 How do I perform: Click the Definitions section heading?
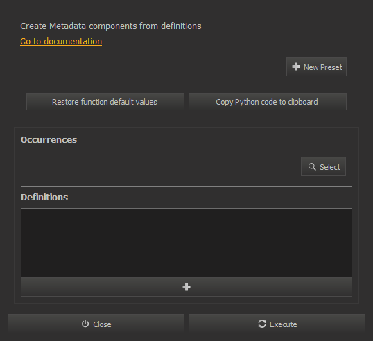(x=44, y=198)
